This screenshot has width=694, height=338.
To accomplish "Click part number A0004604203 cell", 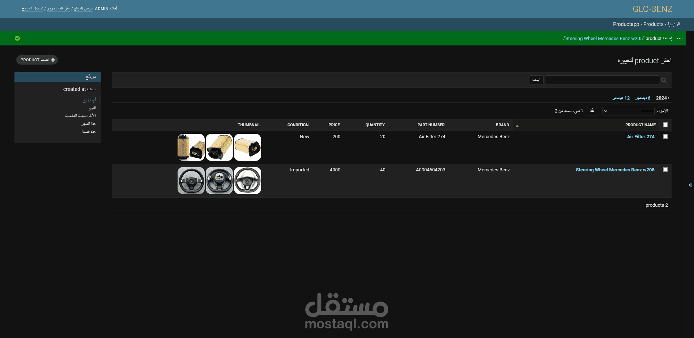I will (430, 170).
